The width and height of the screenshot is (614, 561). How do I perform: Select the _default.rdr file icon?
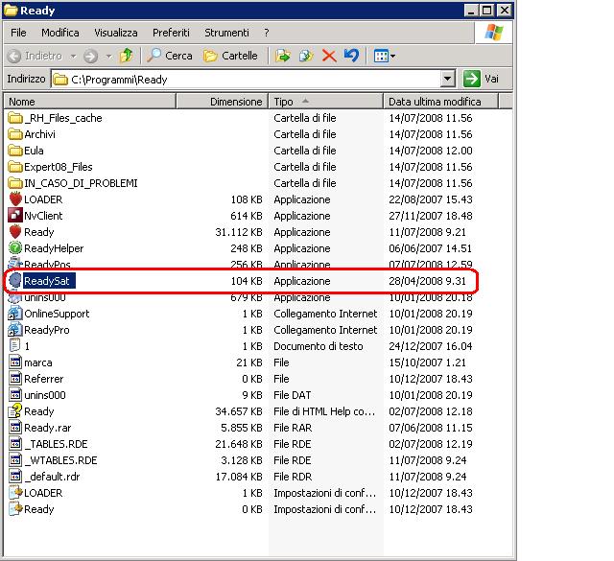15,477
